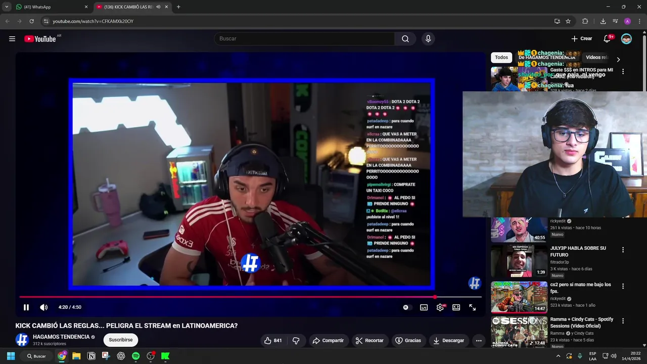Image resolution: width=647 pixels, height=364 pixels.
Task: Open cs2 pero si mato thumbnail
Action: click(x=519, y=297)
